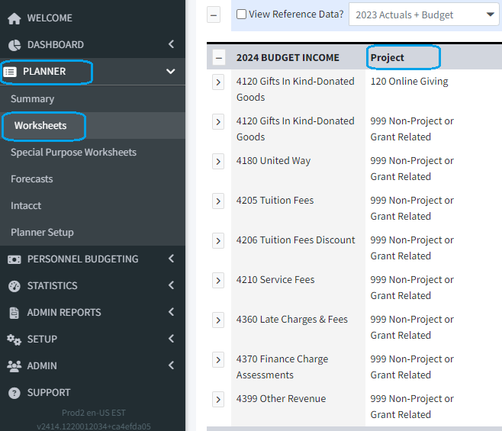Click the Project column header
Screen dimensions: 502x431
tap(387, 58)
